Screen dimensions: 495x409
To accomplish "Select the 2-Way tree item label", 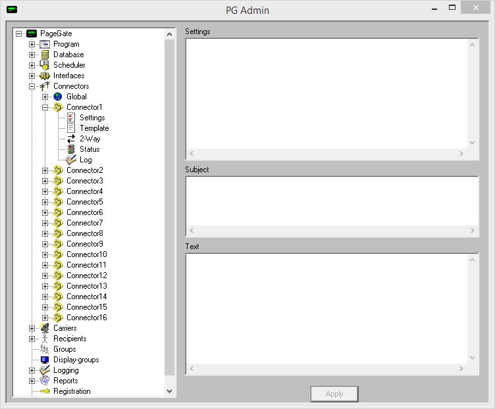I will click(90, 139).
